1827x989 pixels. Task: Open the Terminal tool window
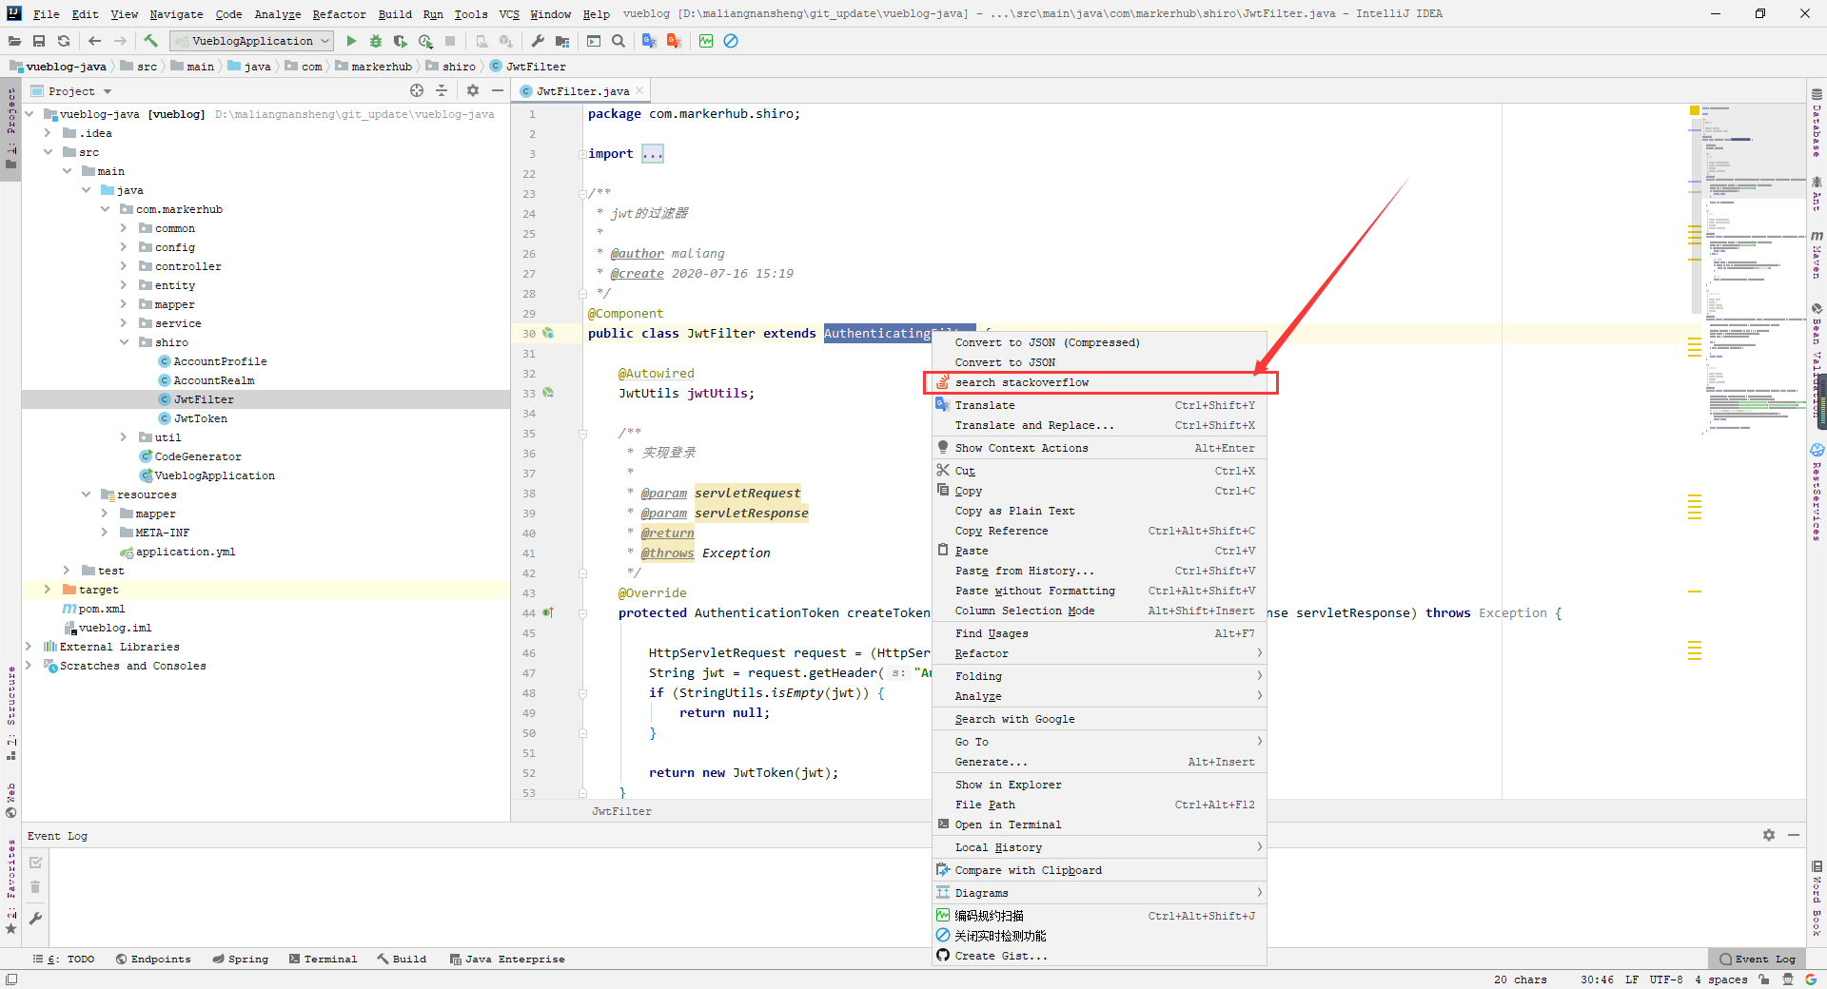[x=323, y=959]
